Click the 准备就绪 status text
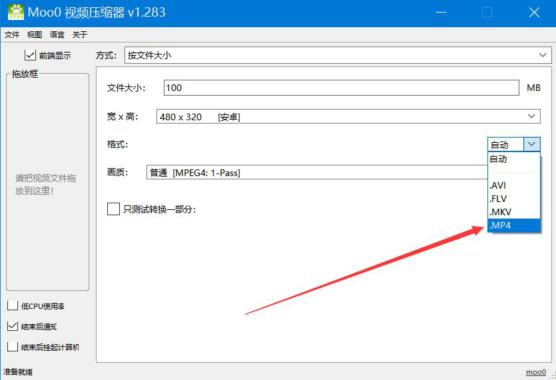556x380 pixels. click(x=18, y=372)
